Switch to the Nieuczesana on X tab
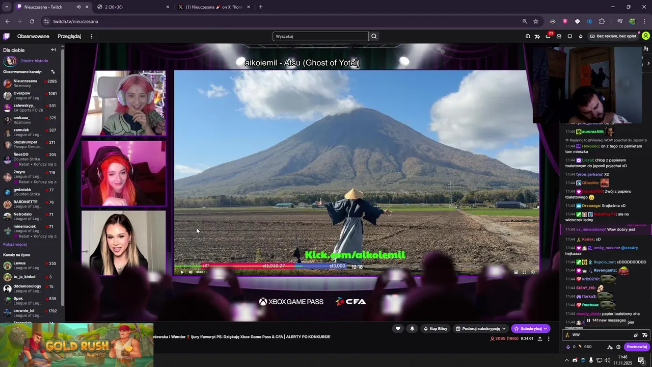Viewport: 652px width, 367px height. coord(214,7)
